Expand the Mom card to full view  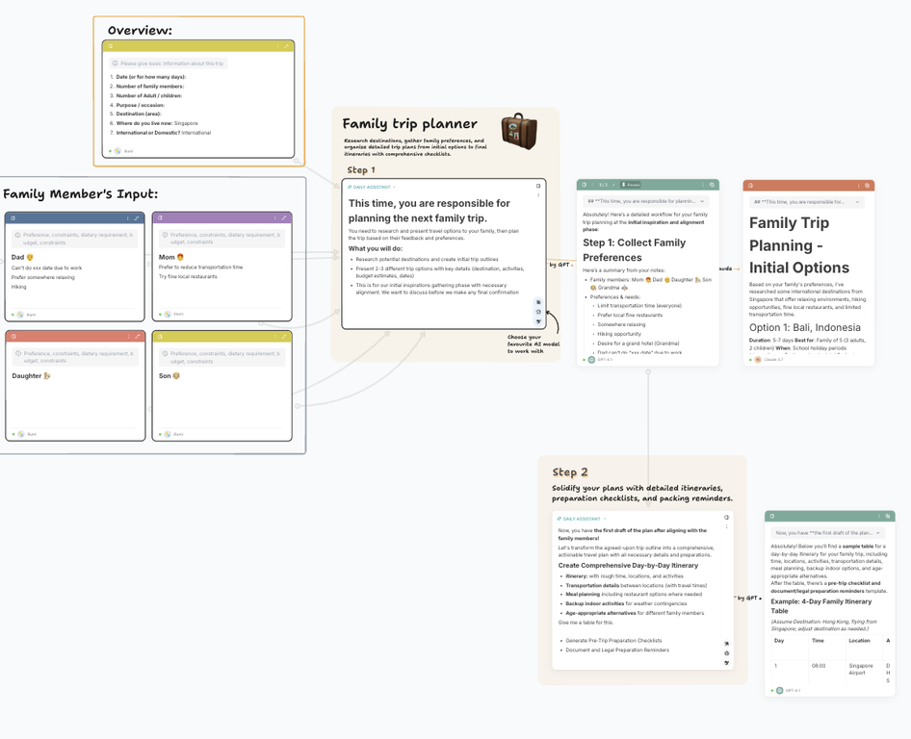(284, 218)
